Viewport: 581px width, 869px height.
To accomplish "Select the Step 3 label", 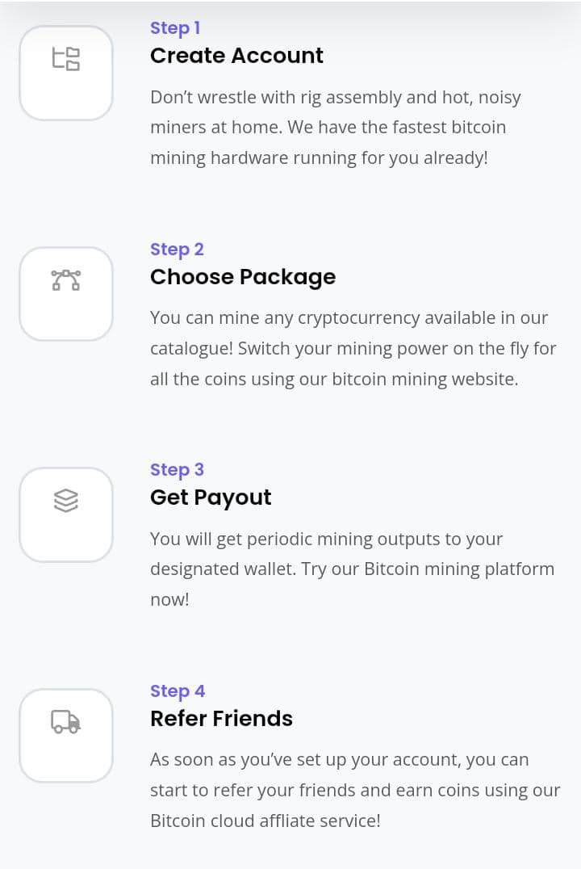I will tap(177, 470).
